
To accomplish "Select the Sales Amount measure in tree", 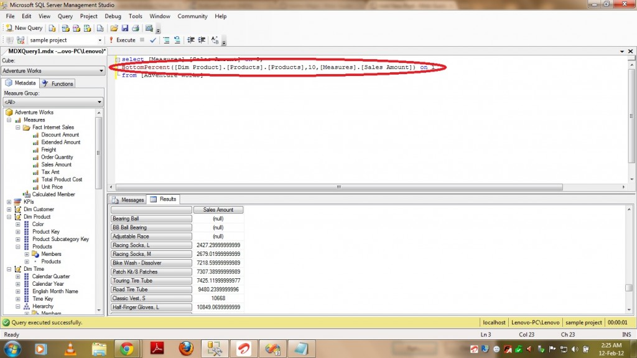I will pos(56,164).
